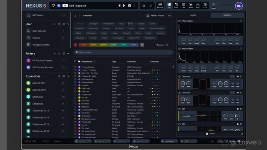Lock the Filter modifier
267x150 pixels.
[241, 21]
